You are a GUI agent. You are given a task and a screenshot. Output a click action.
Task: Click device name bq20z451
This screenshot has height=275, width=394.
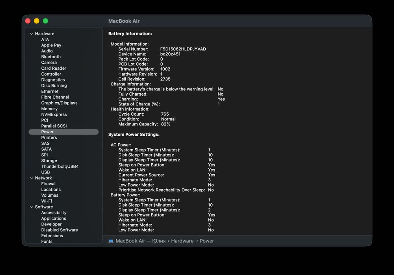(x=170, y=54)
